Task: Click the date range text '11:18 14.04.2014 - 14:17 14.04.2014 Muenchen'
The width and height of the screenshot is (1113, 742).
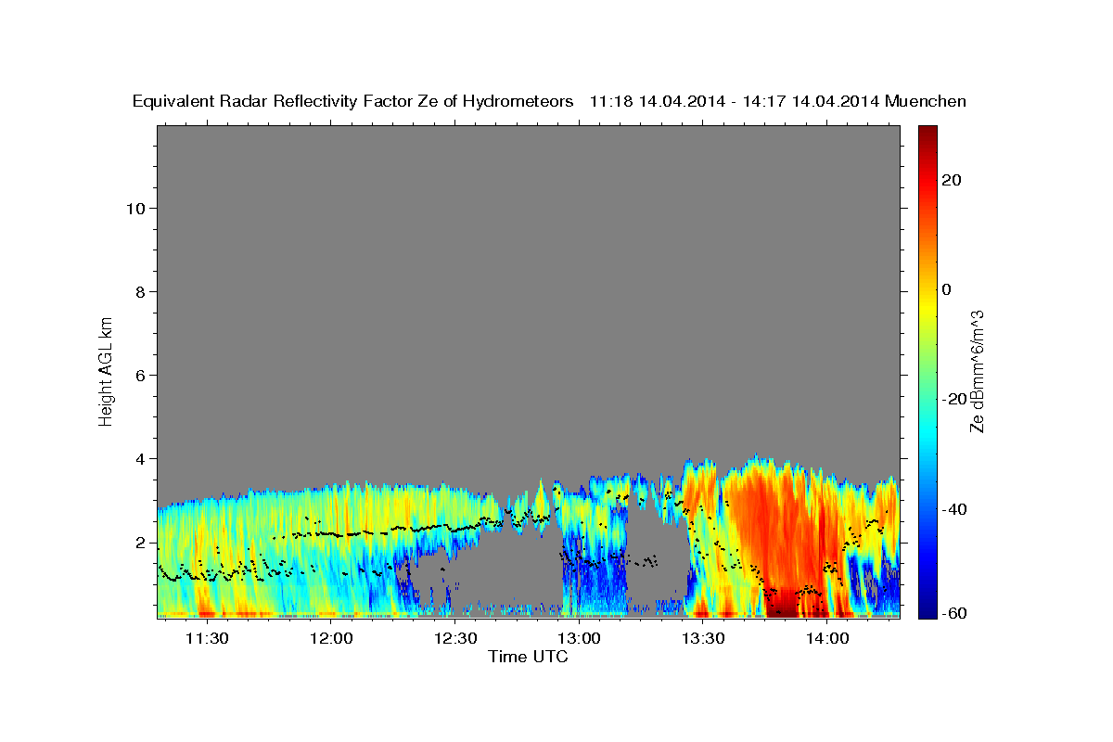Action: pyautogui.click(x=778, y=101)
